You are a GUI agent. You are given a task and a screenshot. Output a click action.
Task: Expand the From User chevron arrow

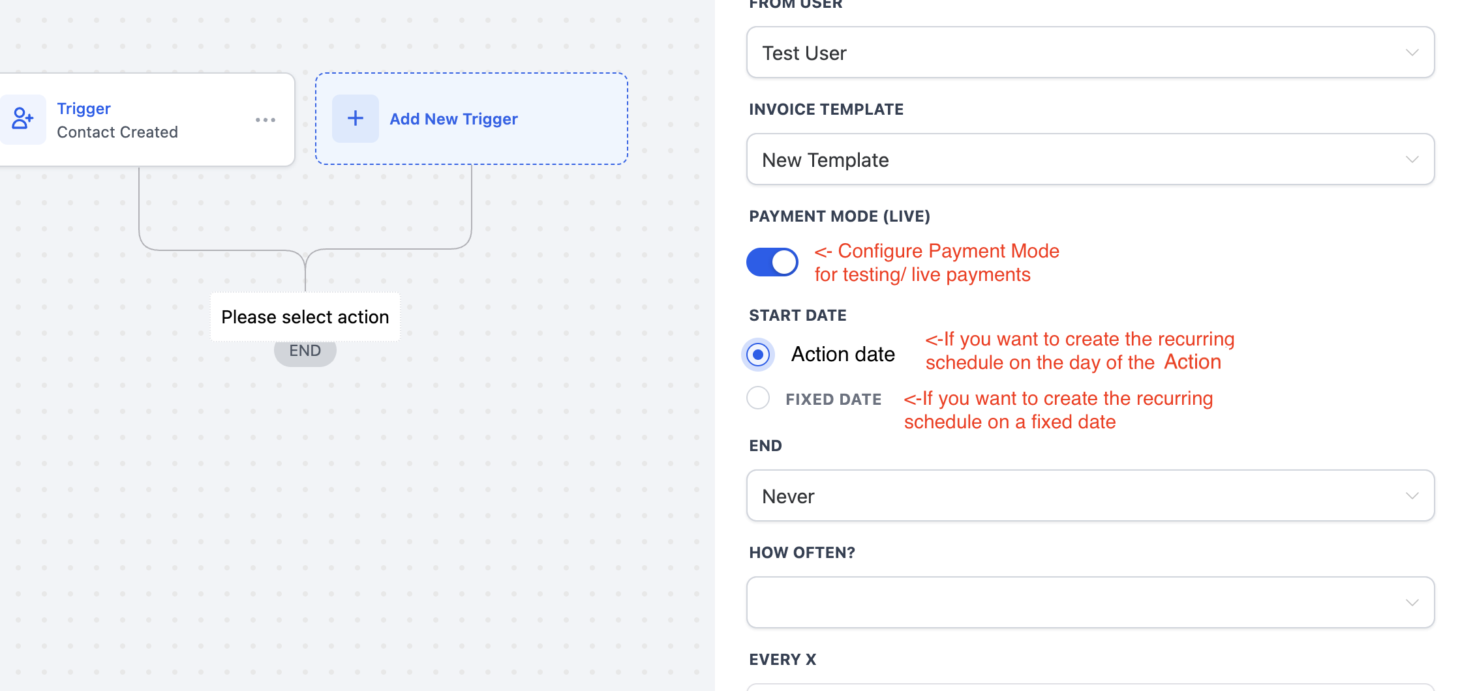[x=1412, y=53]
